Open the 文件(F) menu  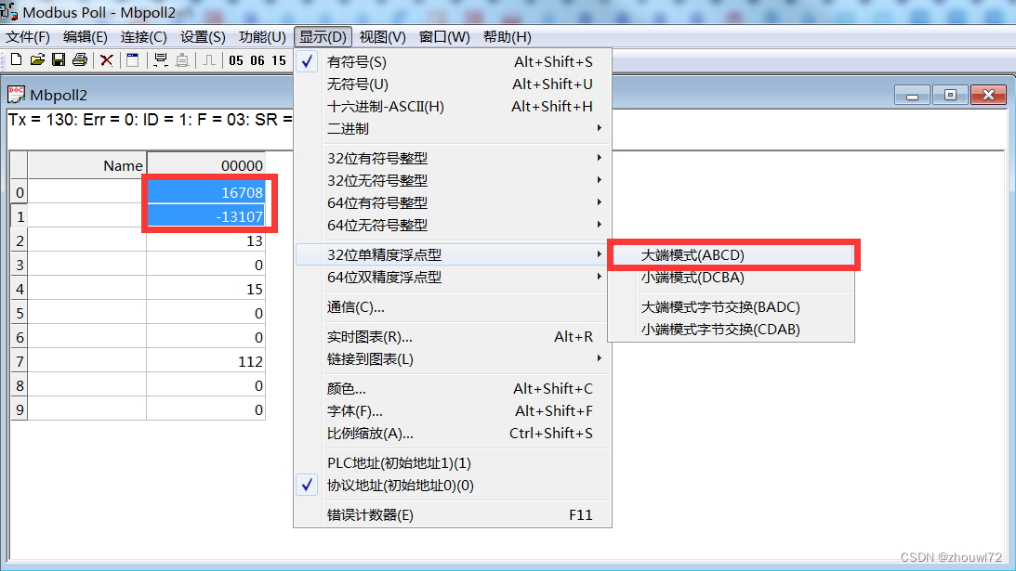pos(28,37)
